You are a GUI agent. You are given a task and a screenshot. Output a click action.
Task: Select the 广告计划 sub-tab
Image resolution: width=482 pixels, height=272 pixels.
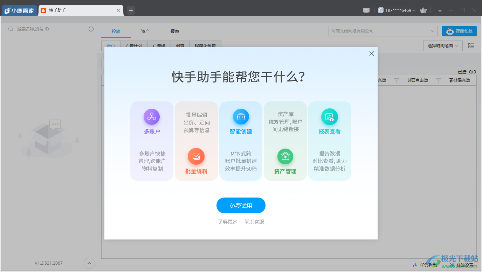[x=134, y=46]
